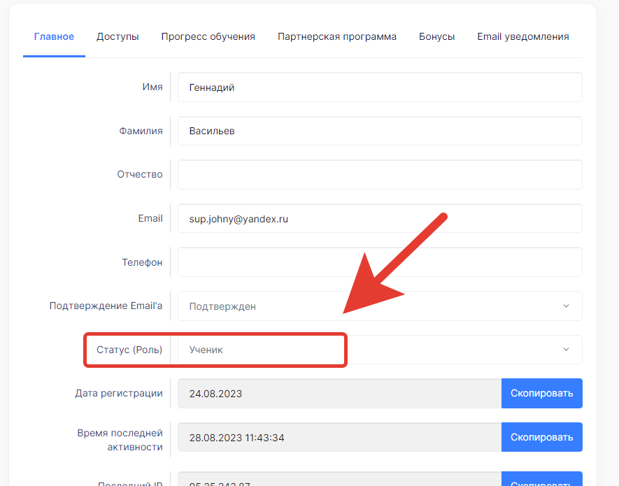Click the last activity field showing 28.08.2023 11:43:34
The image size is (619, 486).
tap(339, 438)
